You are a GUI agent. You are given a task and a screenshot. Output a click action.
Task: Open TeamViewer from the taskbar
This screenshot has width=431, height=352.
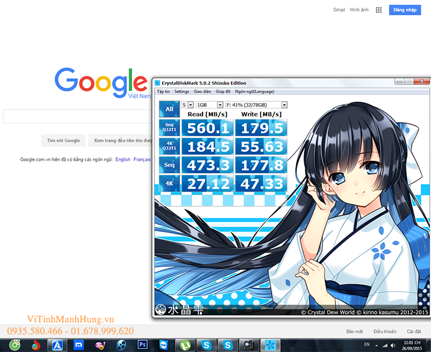(x=164, y=345)
